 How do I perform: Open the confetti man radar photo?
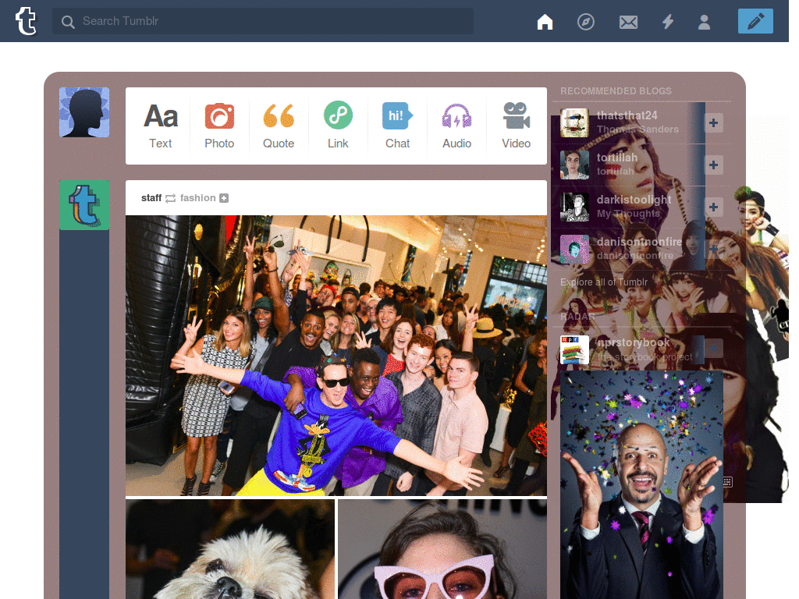click(641, 485)
